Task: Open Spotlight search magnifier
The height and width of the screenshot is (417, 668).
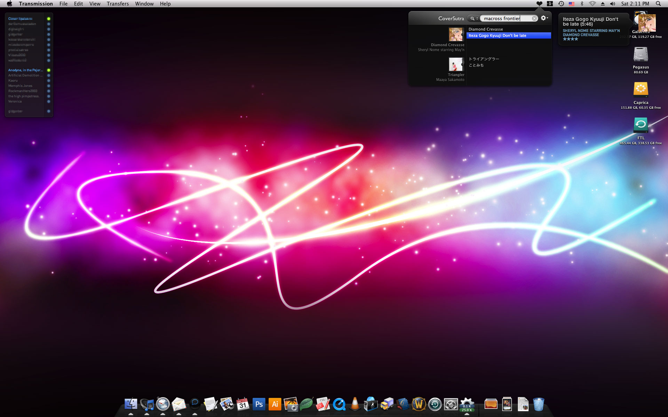Action: (658, 3)
